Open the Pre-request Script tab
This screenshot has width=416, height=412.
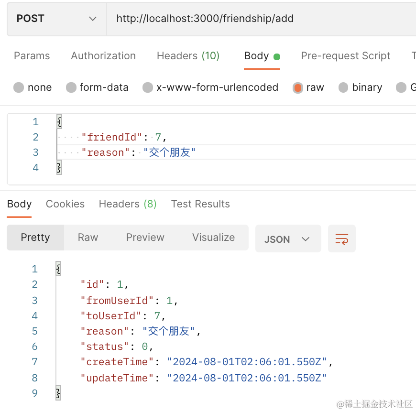click(x=345, y=56)
